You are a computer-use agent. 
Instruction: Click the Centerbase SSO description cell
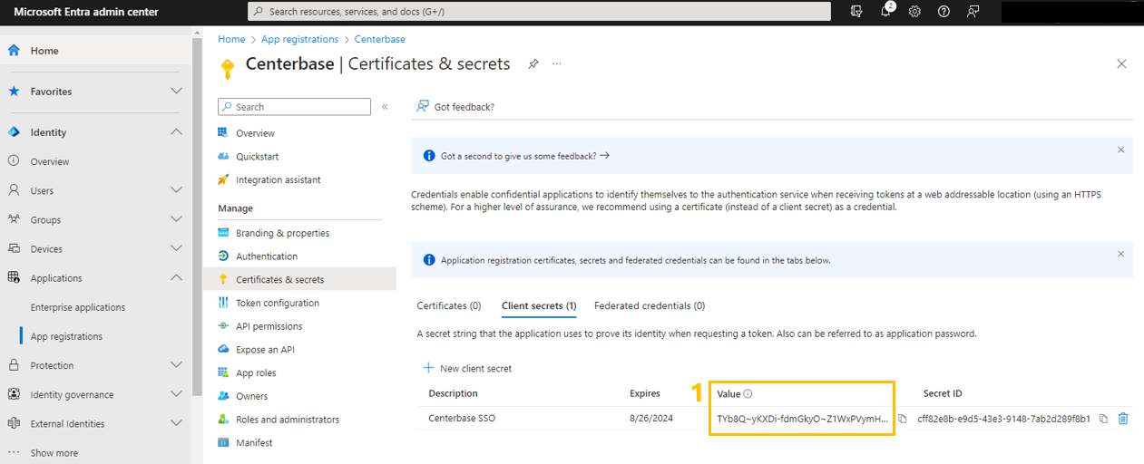pyautogui.click(x=462, y=419)
